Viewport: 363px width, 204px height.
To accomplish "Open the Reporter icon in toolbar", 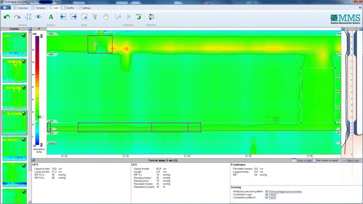I will tap(151, 17).
